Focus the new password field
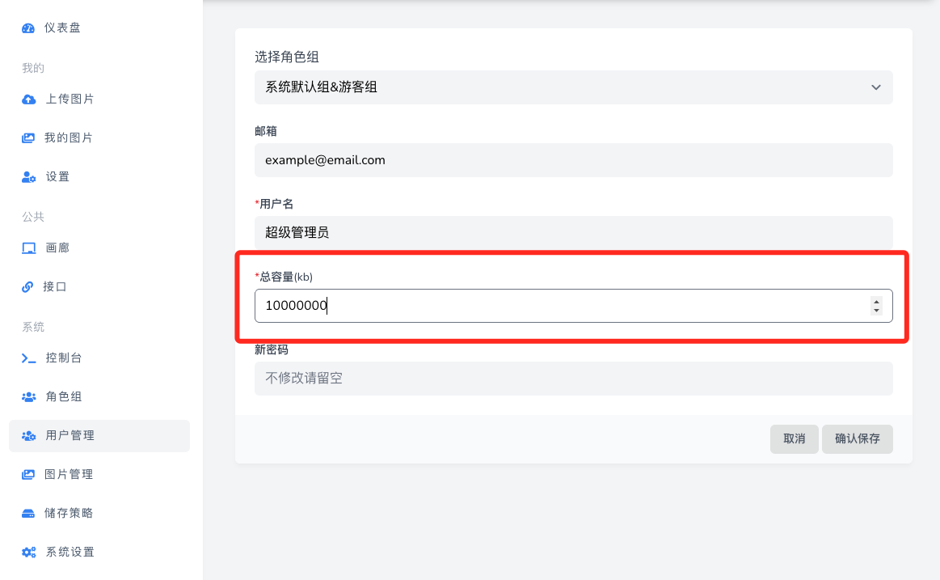The width and height of the screenshot is (940, 580). [x=573, y=378]
